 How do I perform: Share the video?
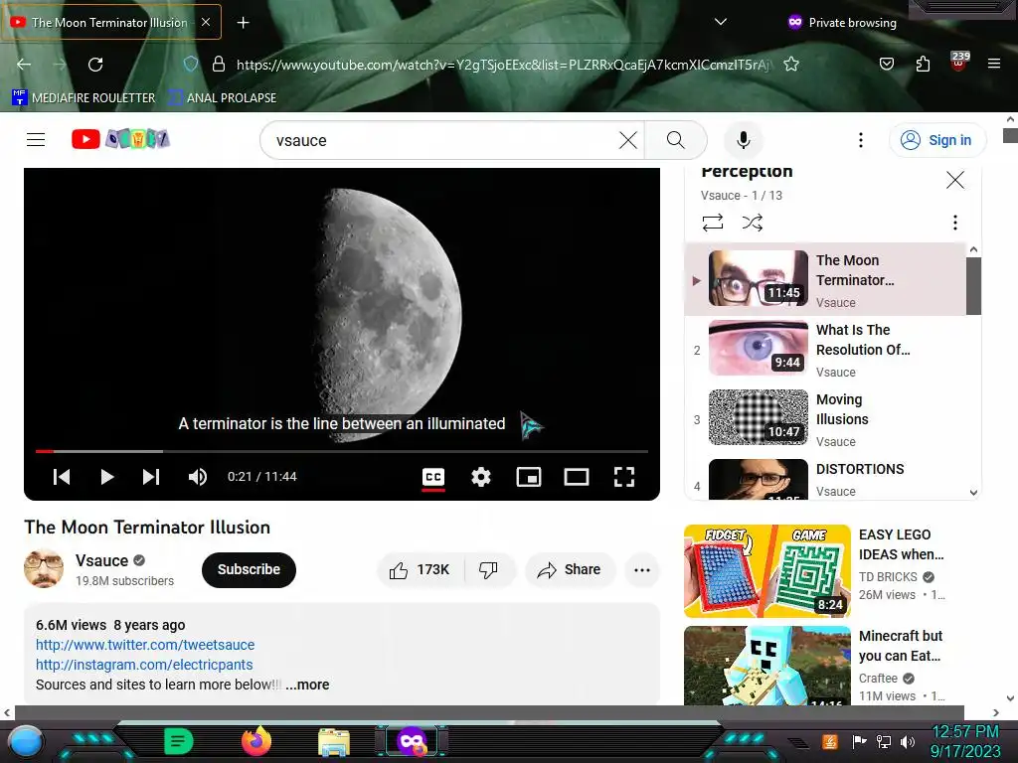point(569,569)
